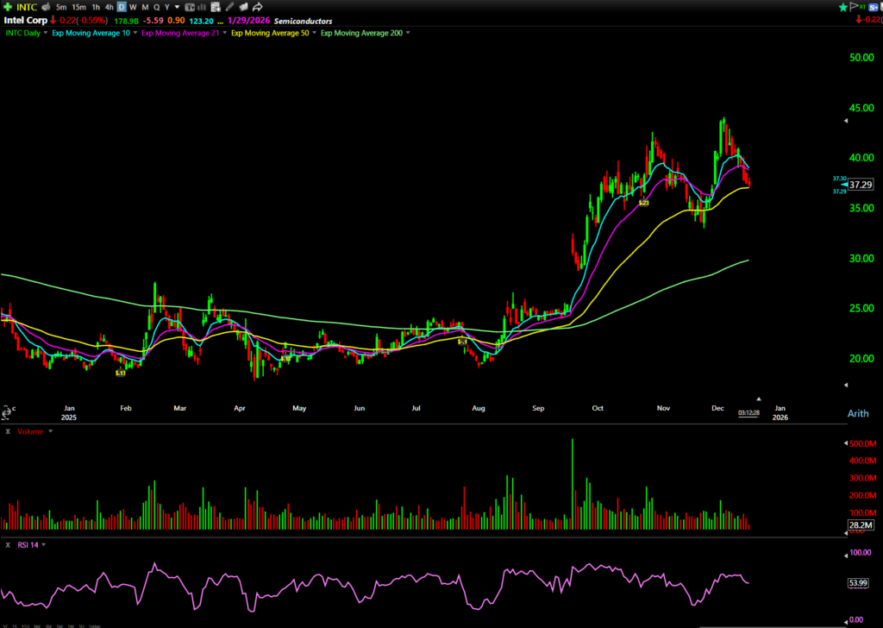Switch chart to weekly W timeframe

click(133, 7)
